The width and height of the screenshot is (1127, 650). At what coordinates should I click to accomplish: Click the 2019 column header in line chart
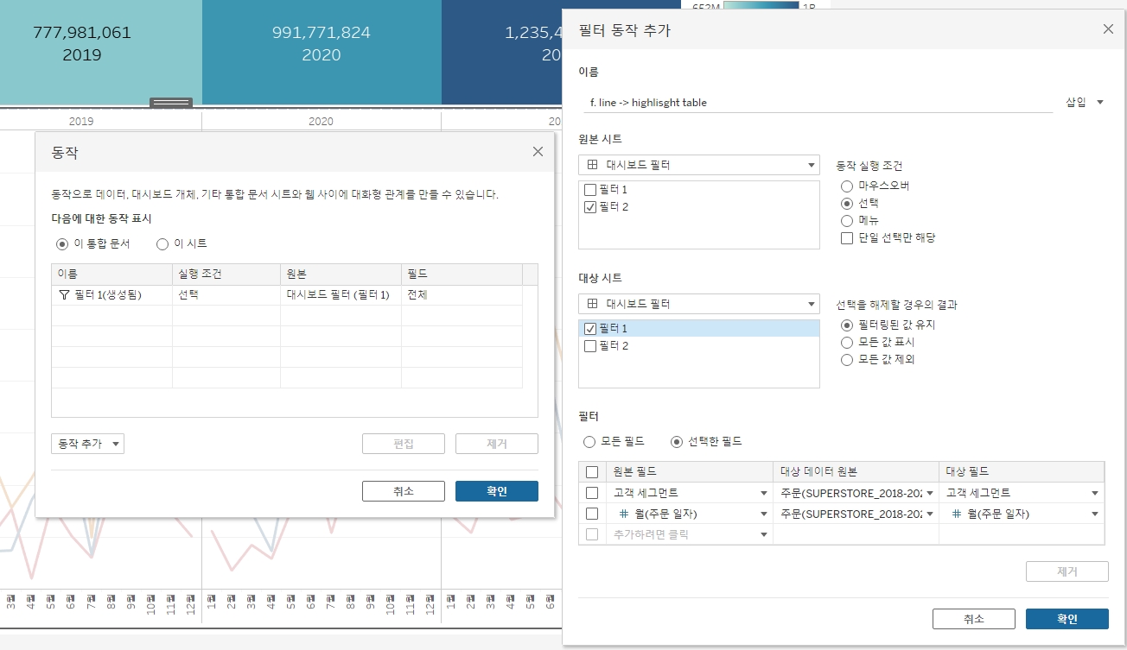click(x=81, y=122)
